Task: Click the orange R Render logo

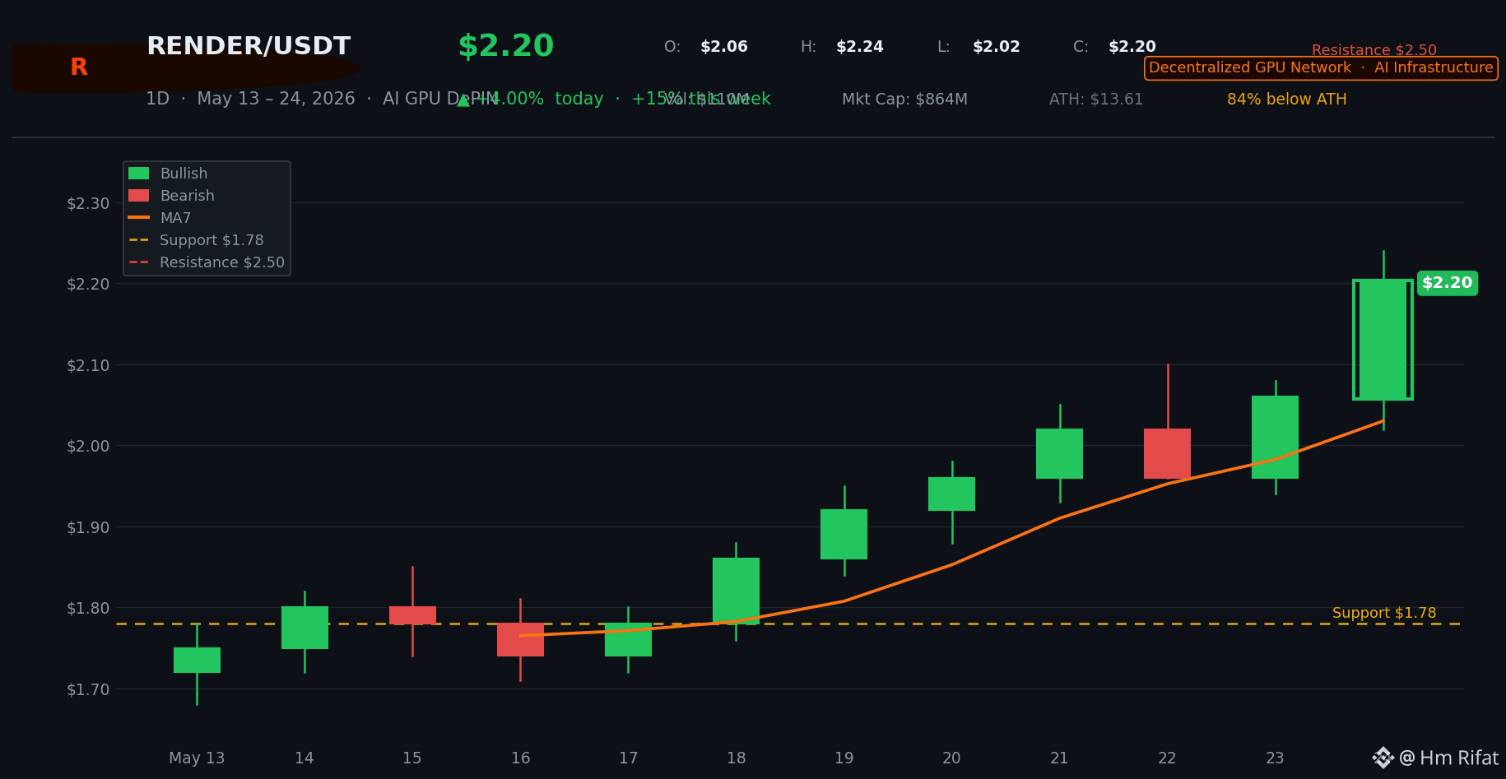Action: (x=79, y=67)
